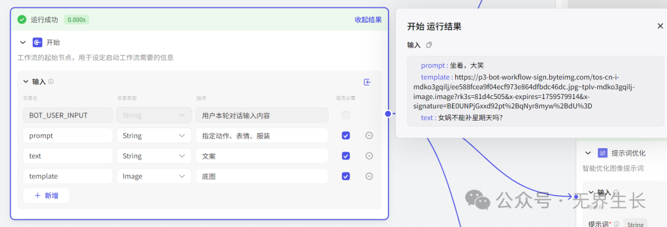Click the template URL text in results
This screenshot has width=667, height=227.
pos(524,92)
